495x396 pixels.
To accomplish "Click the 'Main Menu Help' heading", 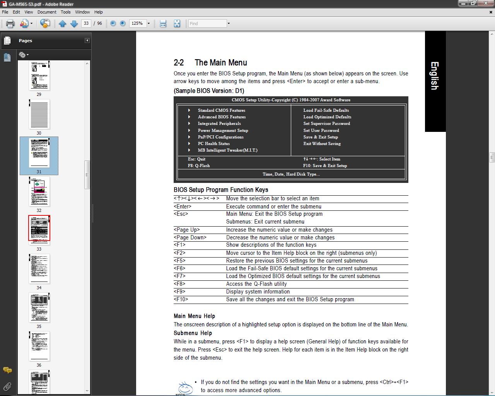I will click(194, 316).
